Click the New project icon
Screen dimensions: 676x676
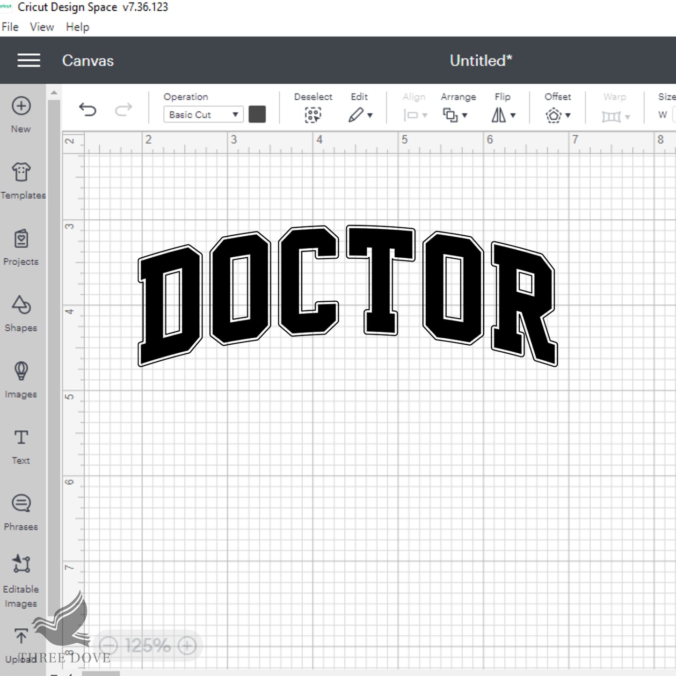pyautogui.click(x=21, y=106)
